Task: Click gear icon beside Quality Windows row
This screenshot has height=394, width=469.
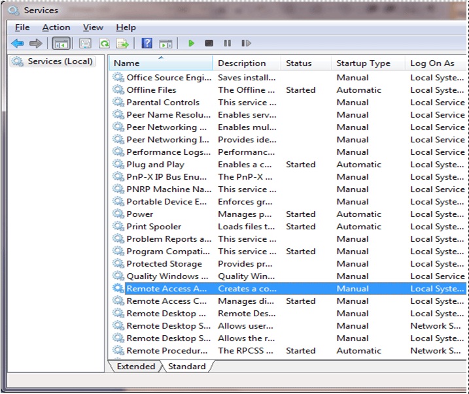Action: 118,276
